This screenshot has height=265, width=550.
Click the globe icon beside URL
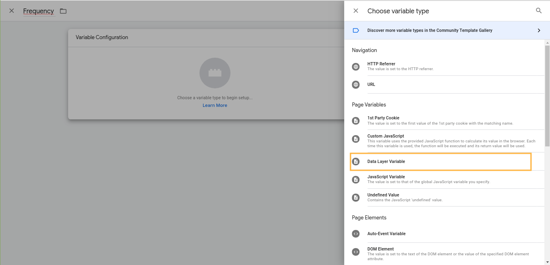356,85
